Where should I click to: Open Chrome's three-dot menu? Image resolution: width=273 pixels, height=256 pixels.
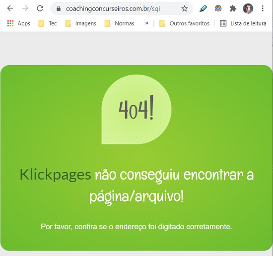pyautogui.click(x=263, y=8)
